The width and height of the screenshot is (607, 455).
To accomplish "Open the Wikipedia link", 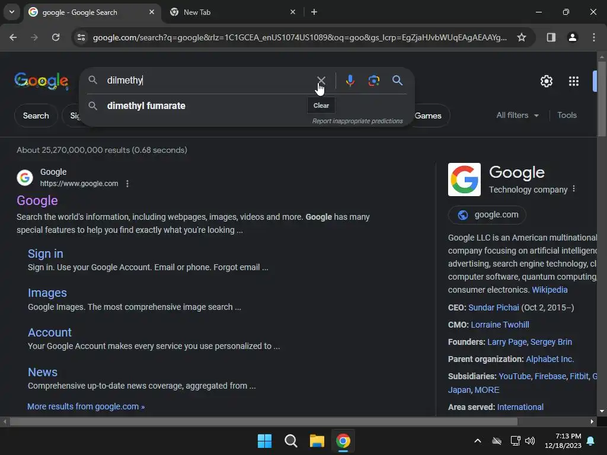I will [x=550, y=290].
